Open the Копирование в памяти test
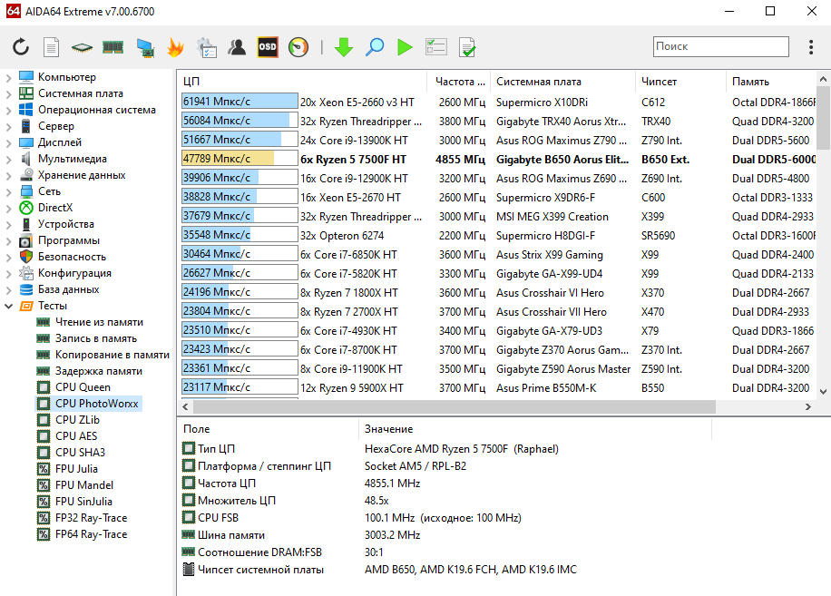The image size is (831, 596). 112,355
